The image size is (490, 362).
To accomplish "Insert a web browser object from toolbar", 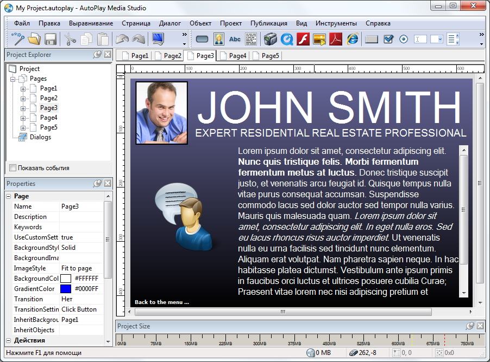I will click(x=353, y=39).
